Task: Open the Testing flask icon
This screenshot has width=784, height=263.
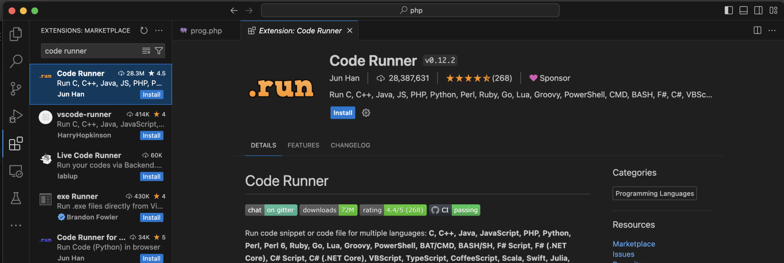Action: (x=16, y=198)
